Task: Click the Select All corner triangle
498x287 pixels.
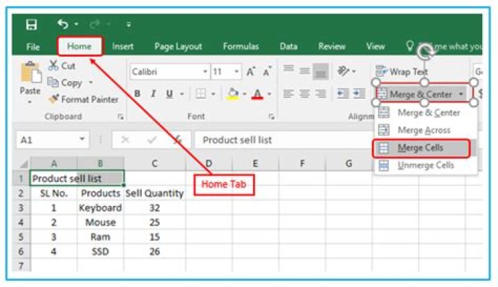Action: tap(24, 164)
